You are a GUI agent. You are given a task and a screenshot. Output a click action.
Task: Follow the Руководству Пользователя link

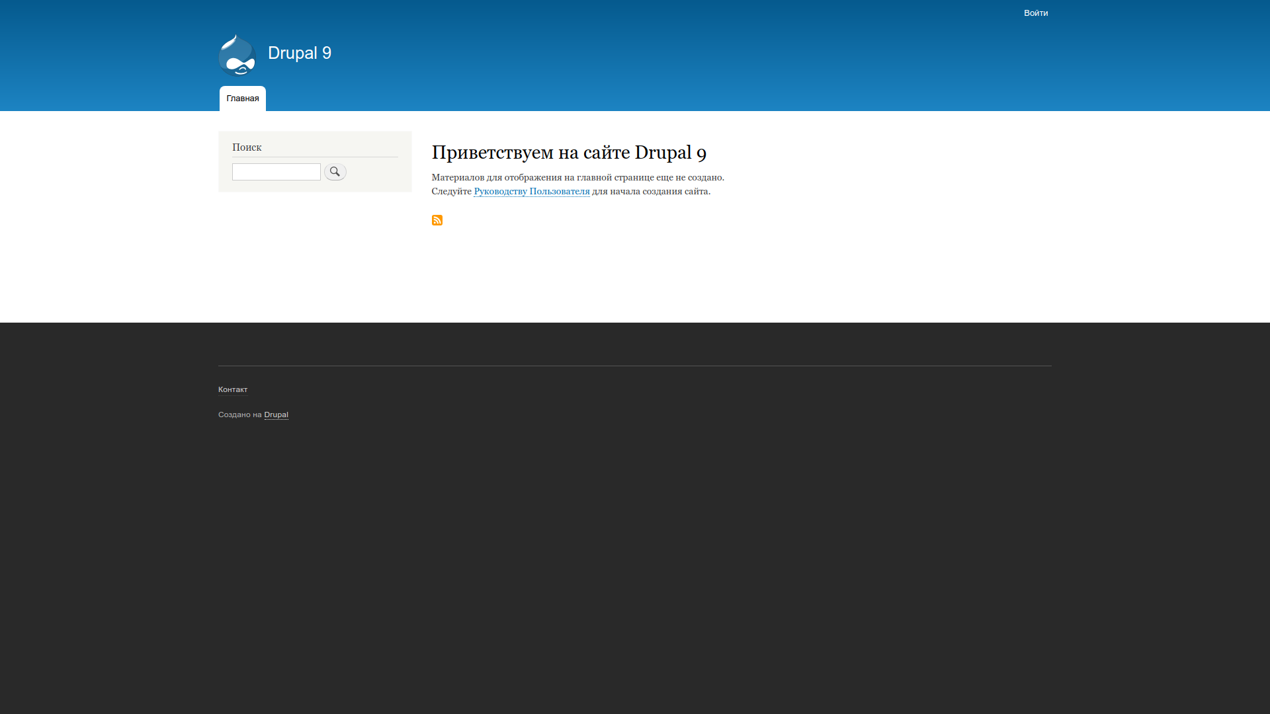[x=532, y=191]
